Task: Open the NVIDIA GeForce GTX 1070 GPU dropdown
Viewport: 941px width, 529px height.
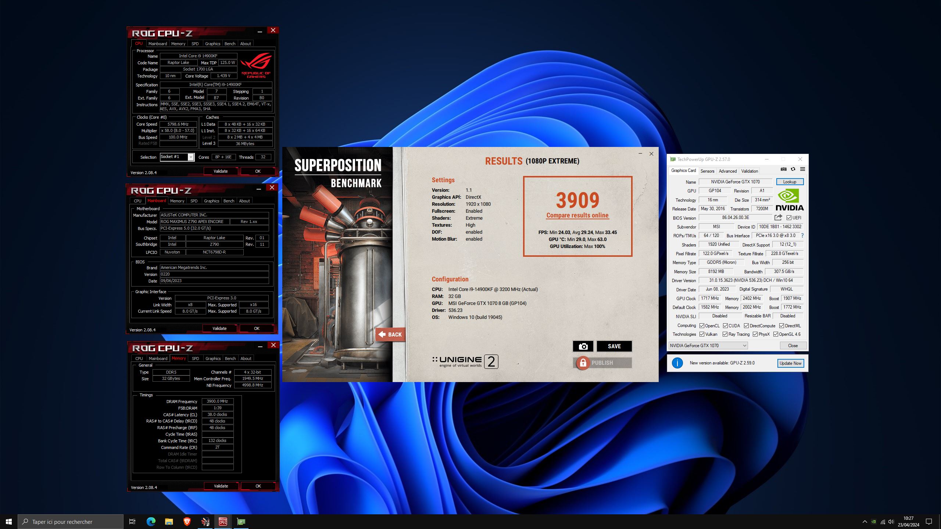Action: [x=708, y=346]
